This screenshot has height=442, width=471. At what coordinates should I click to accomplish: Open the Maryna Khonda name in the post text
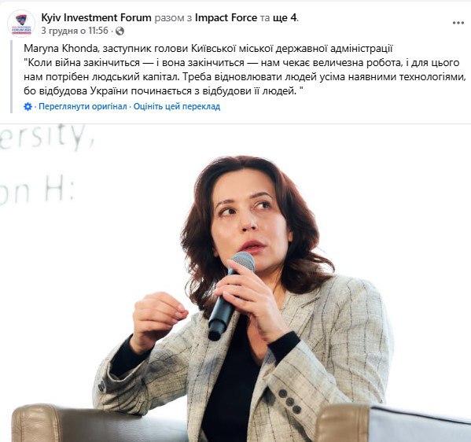pos(61,49)
